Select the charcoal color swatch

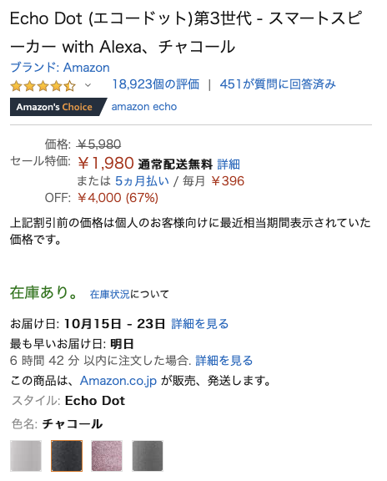[x=67, y=456]
